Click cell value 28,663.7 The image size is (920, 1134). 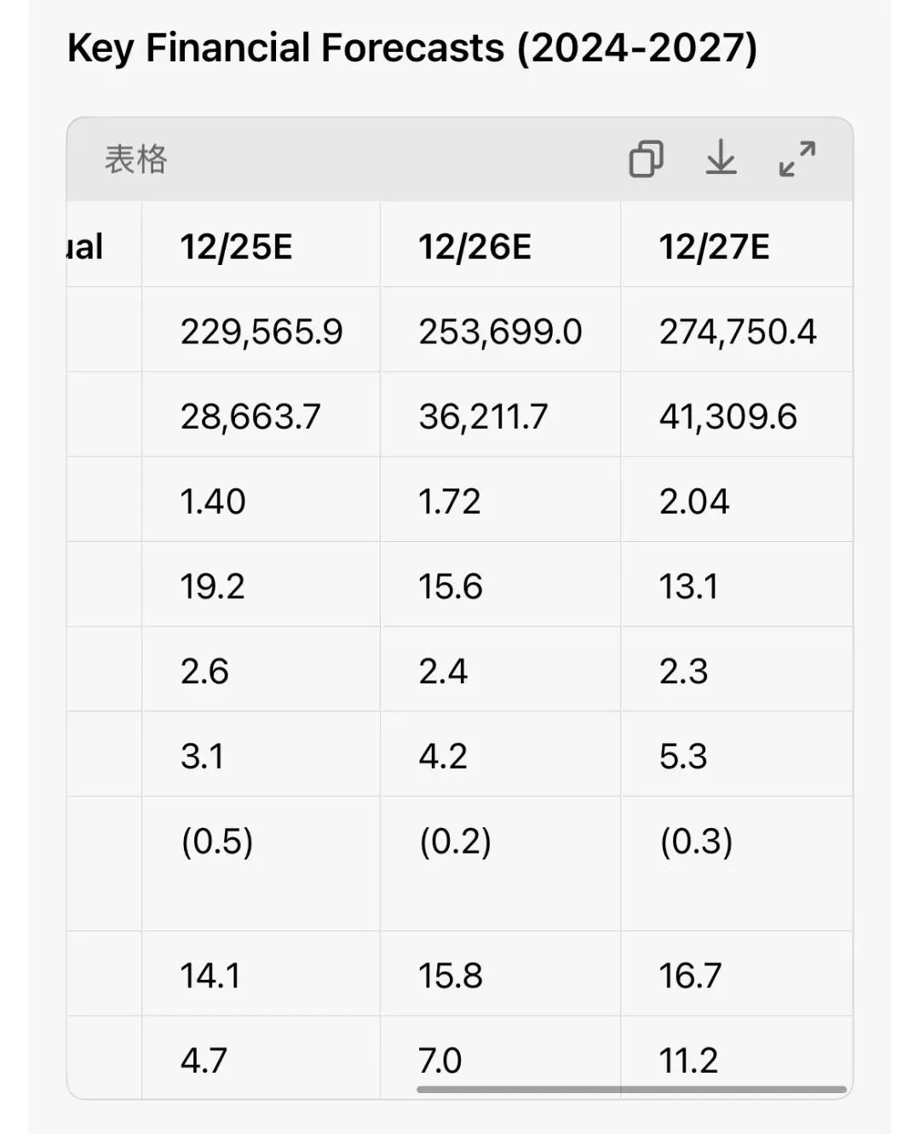point(250,417)
